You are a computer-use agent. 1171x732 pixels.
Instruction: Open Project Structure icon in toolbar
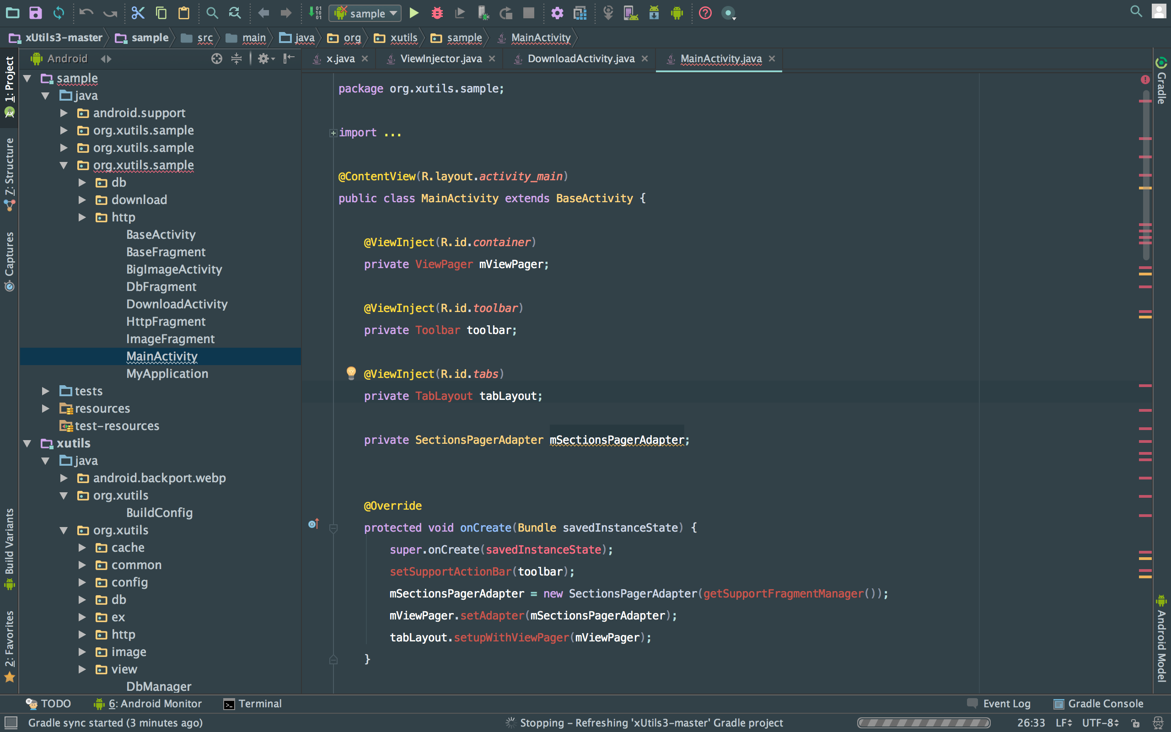point(580,13)
